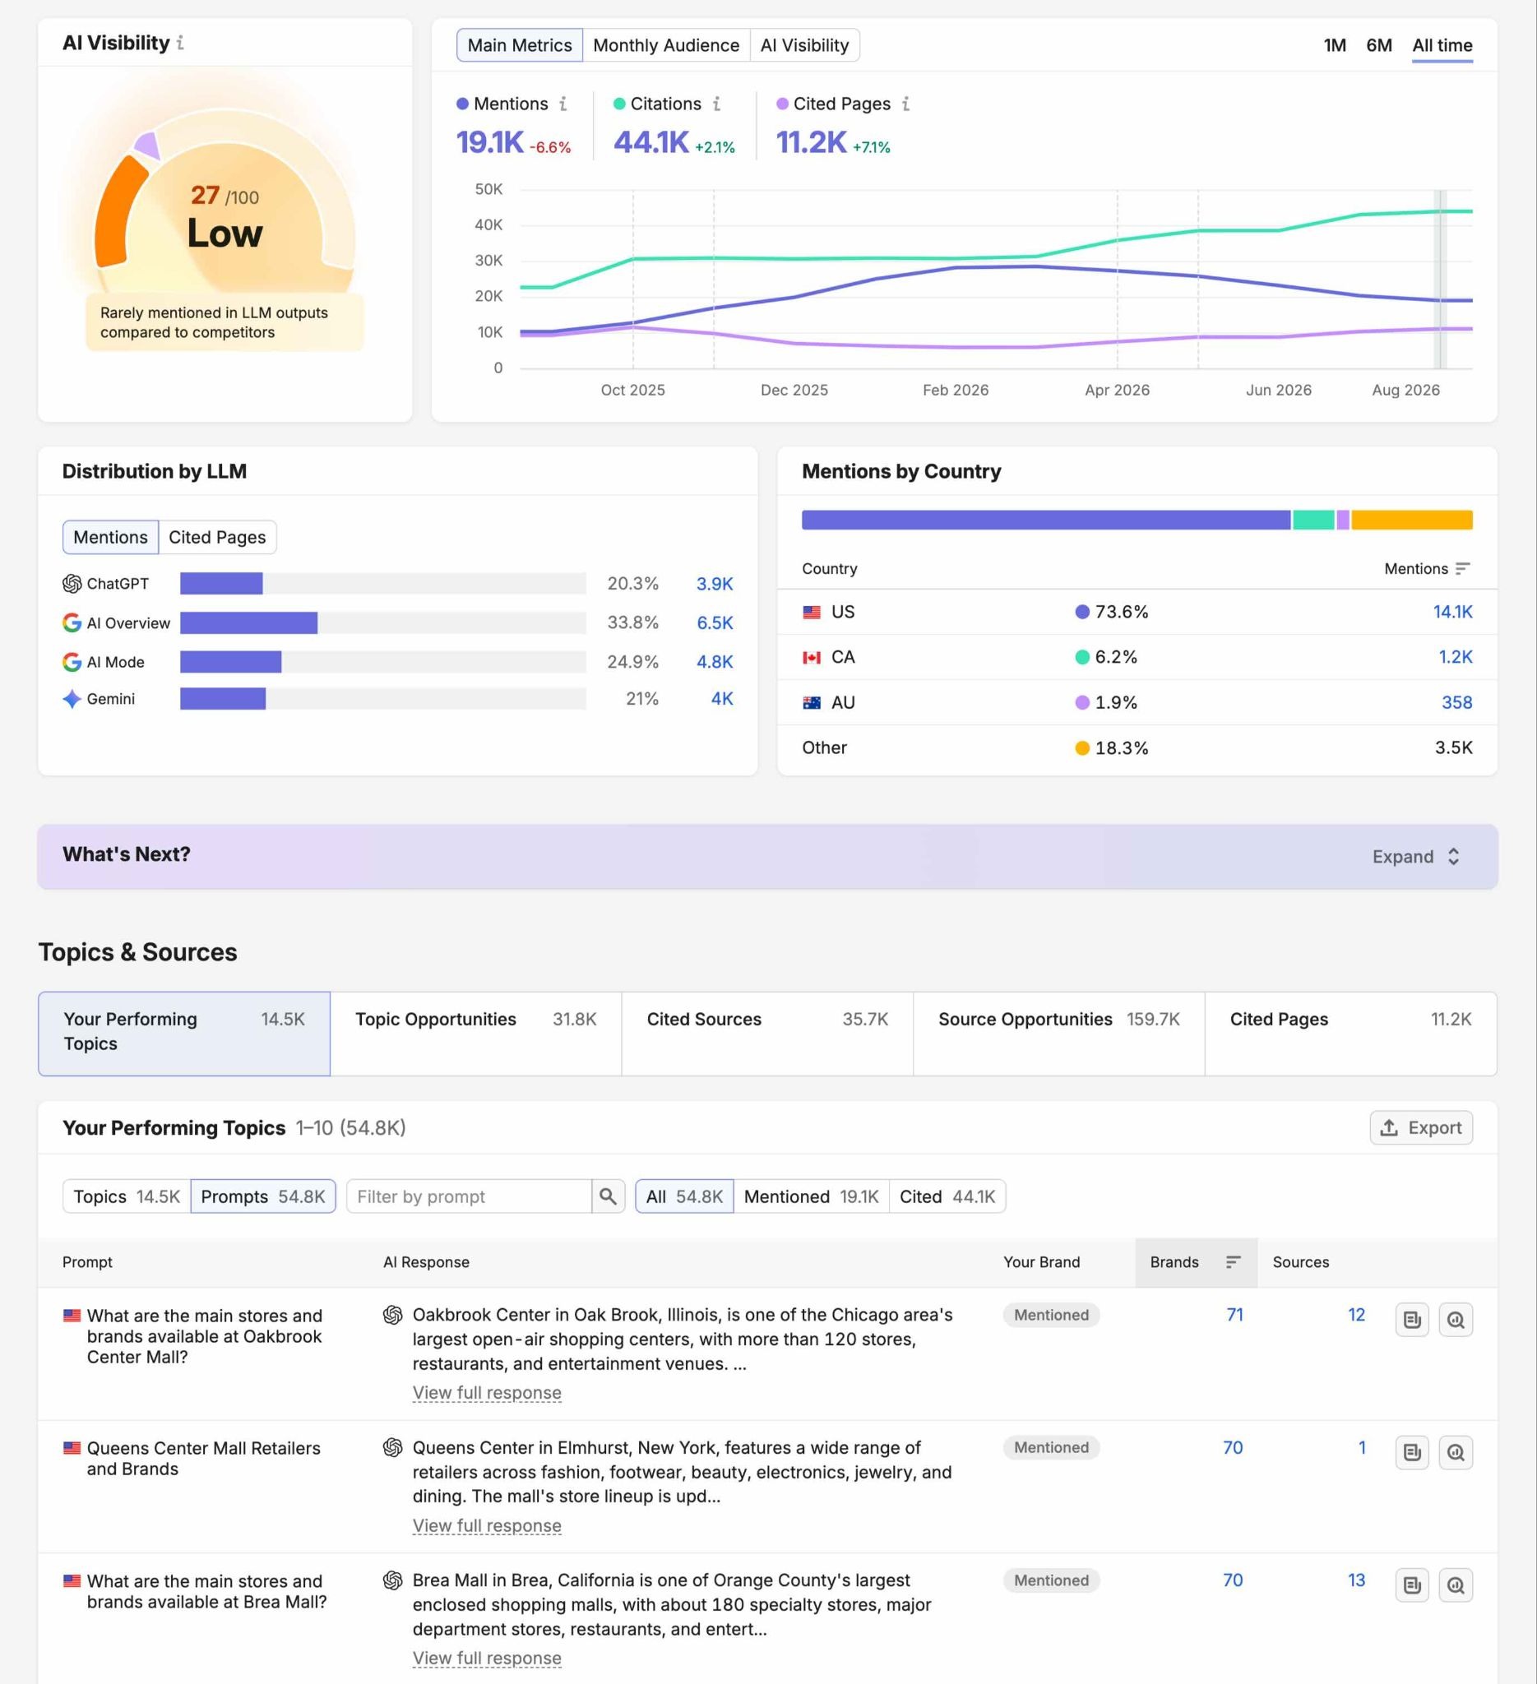
Task: Sort countries by the Mentions sort icon
Action: click(1462, 569)
